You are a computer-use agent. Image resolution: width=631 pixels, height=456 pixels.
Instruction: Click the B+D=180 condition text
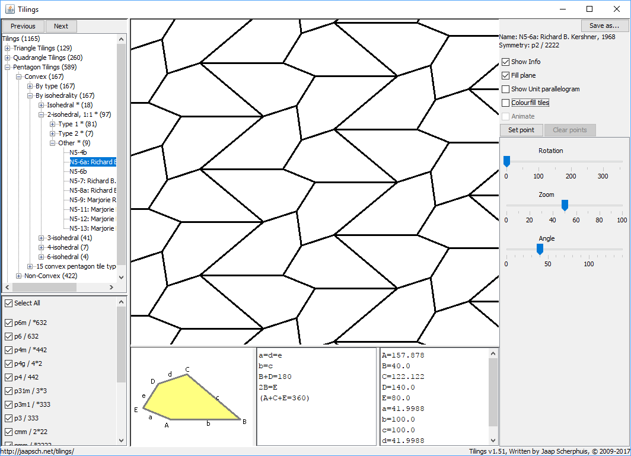(x=275, y=377)
